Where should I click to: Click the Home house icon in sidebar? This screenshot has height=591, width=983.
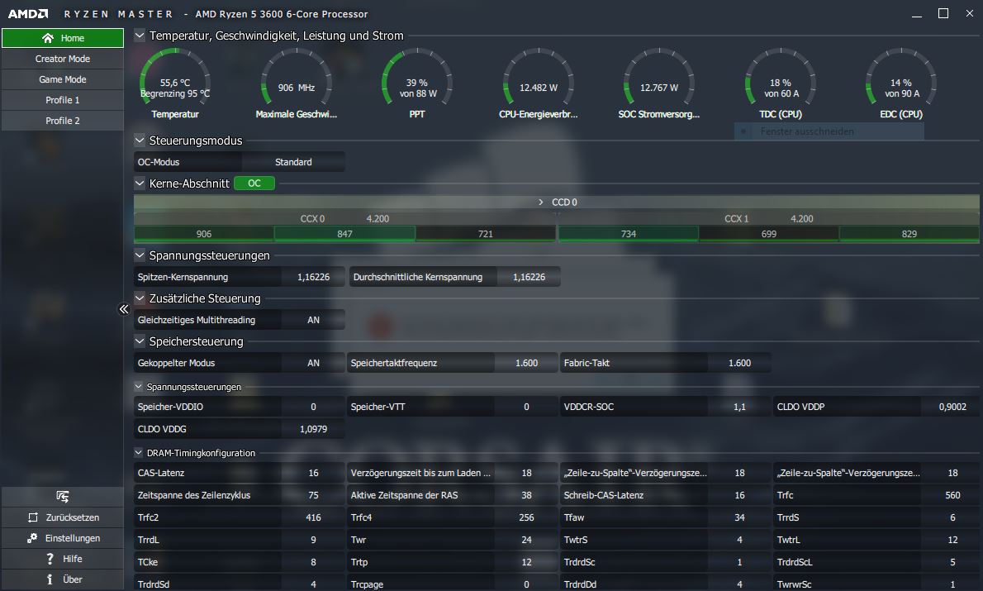[48, 38]
